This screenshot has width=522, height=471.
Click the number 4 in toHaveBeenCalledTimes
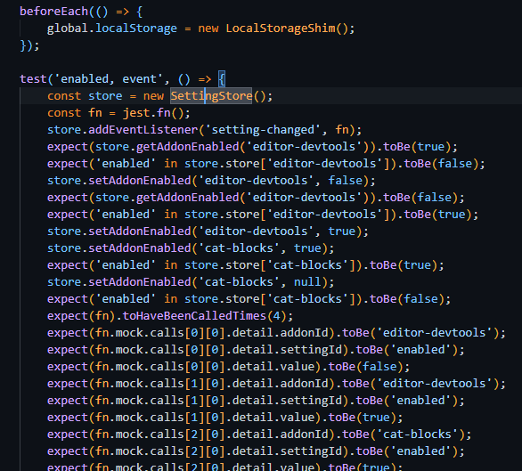point(276,316)
